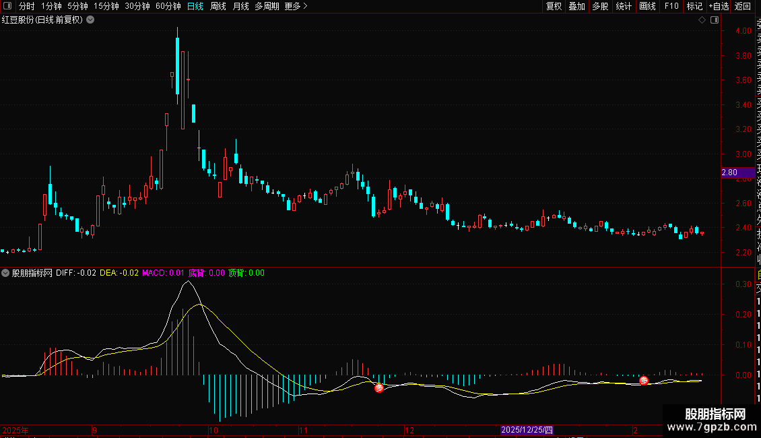Screen dimensions: 761x438
Task: Select the 60分钟 period
Action: (168, 6)
